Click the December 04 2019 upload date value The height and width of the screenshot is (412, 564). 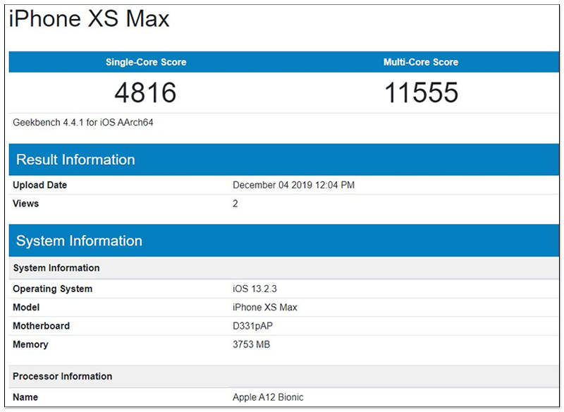(293, 186)
